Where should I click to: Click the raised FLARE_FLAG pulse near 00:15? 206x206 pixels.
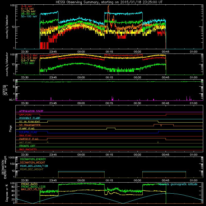pos(111,128)
